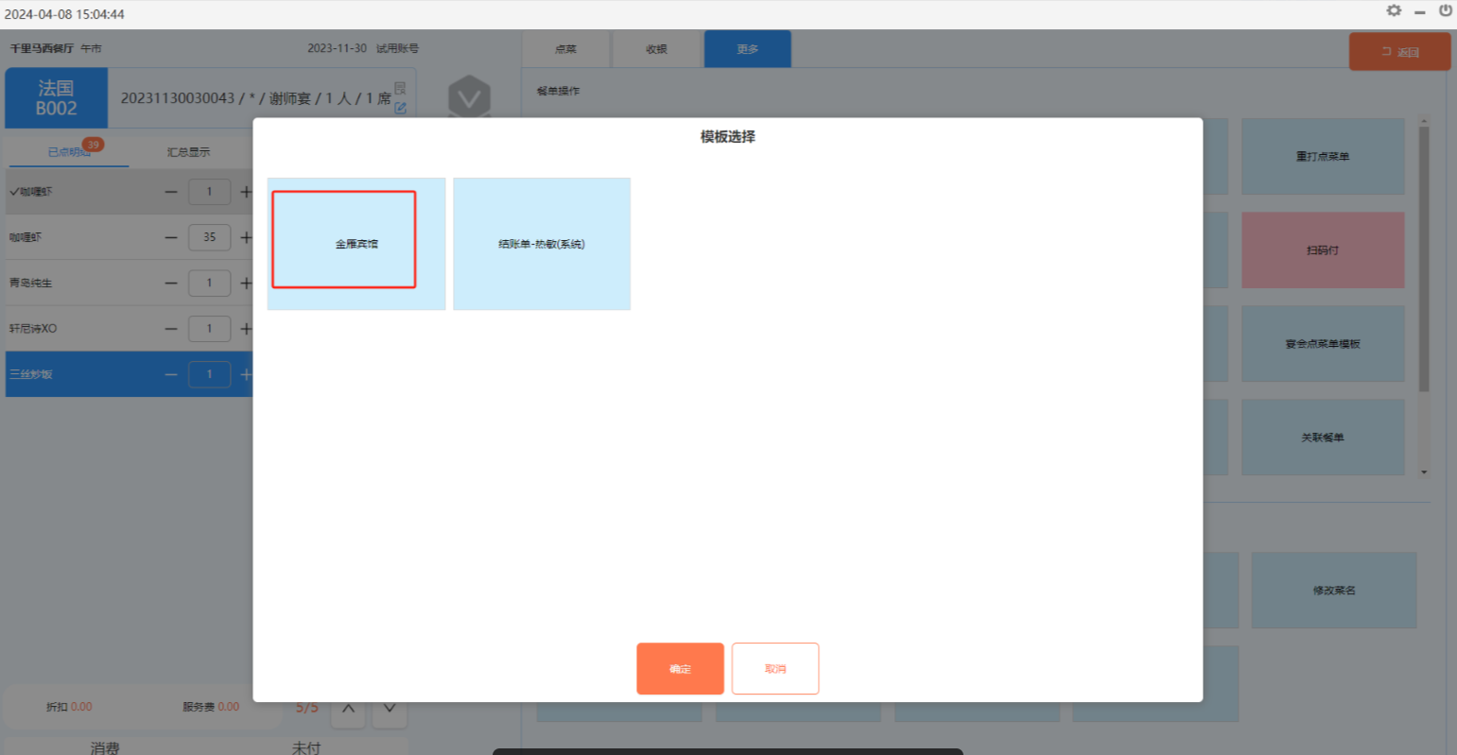
Task: Choose the 结账单-热敏(系统) template
Action: point(541,244)
